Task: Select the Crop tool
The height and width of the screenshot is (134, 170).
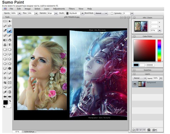Action: pyautogui.click(x=5, y=83)
